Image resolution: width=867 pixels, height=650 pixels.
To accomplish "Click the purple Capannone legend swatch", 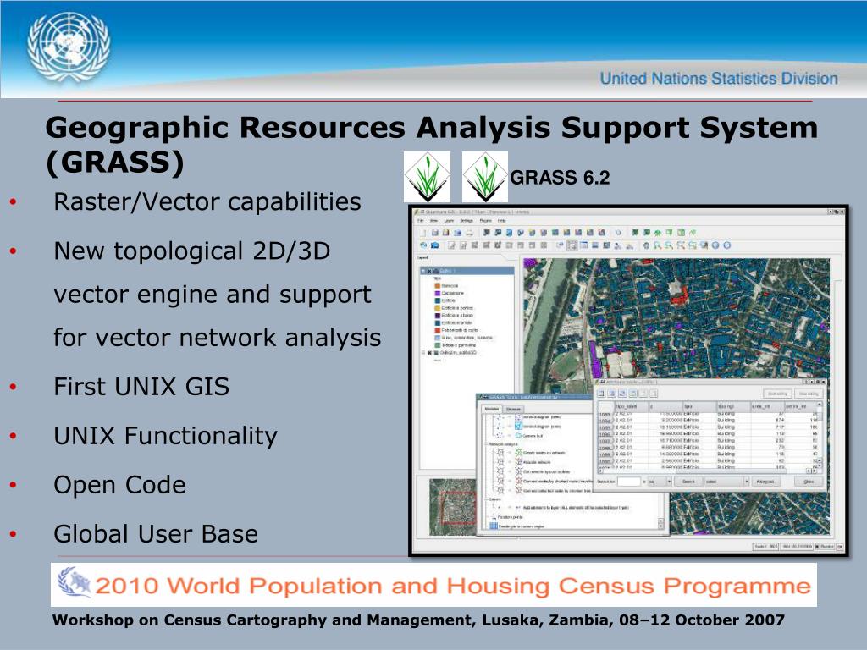I will 438,293.
